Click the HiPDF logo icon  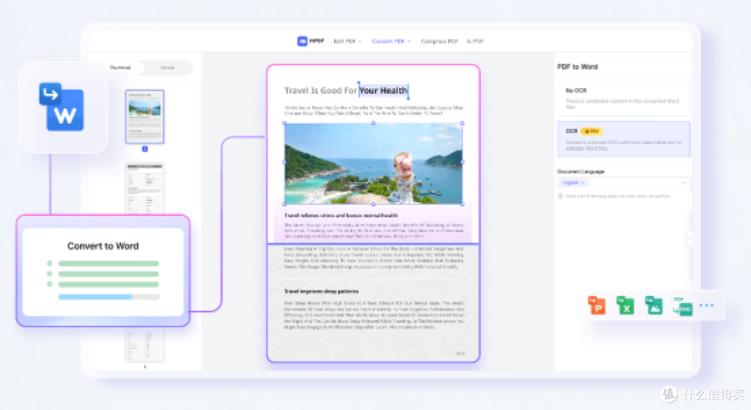(x=302, y=41)
